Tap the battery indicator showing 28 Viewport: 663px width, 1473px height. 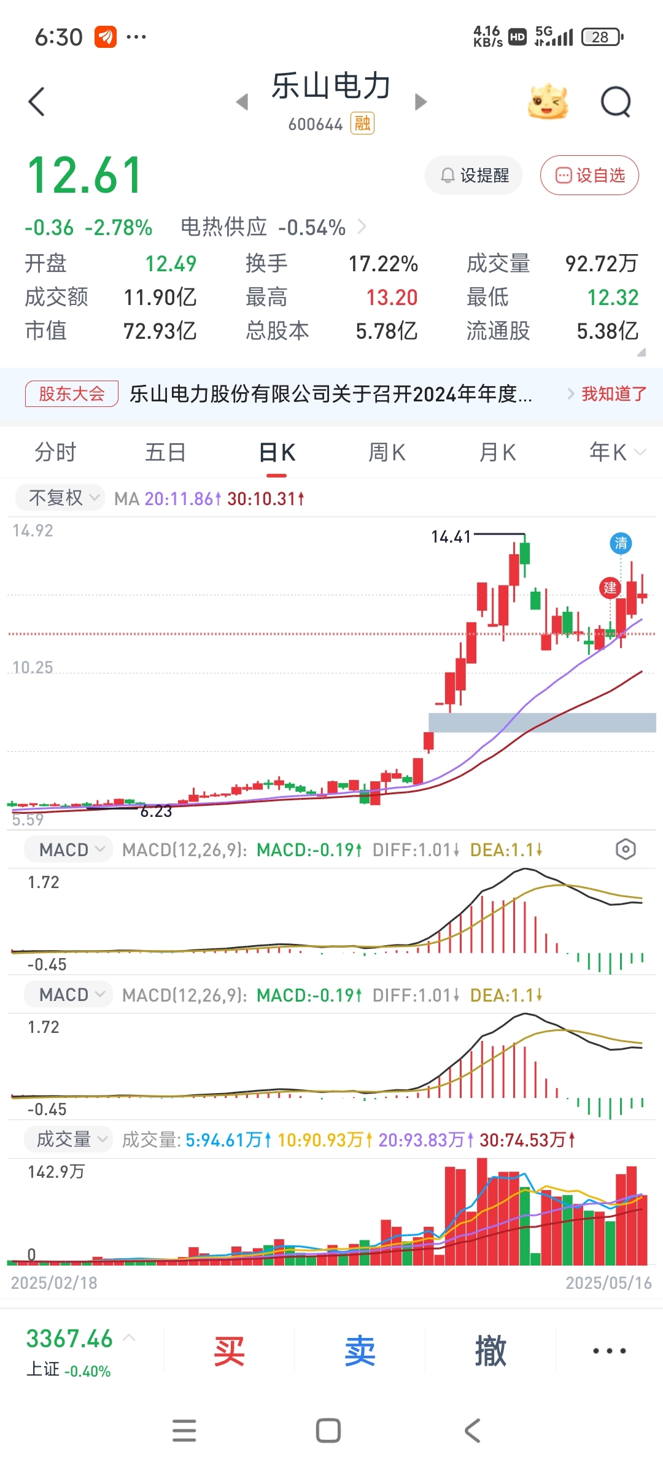(x=602, y=37)
